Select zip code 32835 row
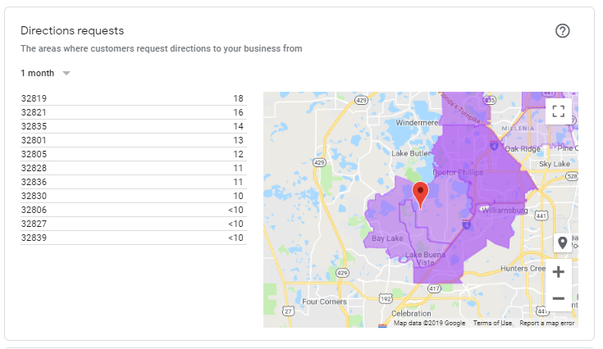The image size is (603, 349). (x=132, y=126)
